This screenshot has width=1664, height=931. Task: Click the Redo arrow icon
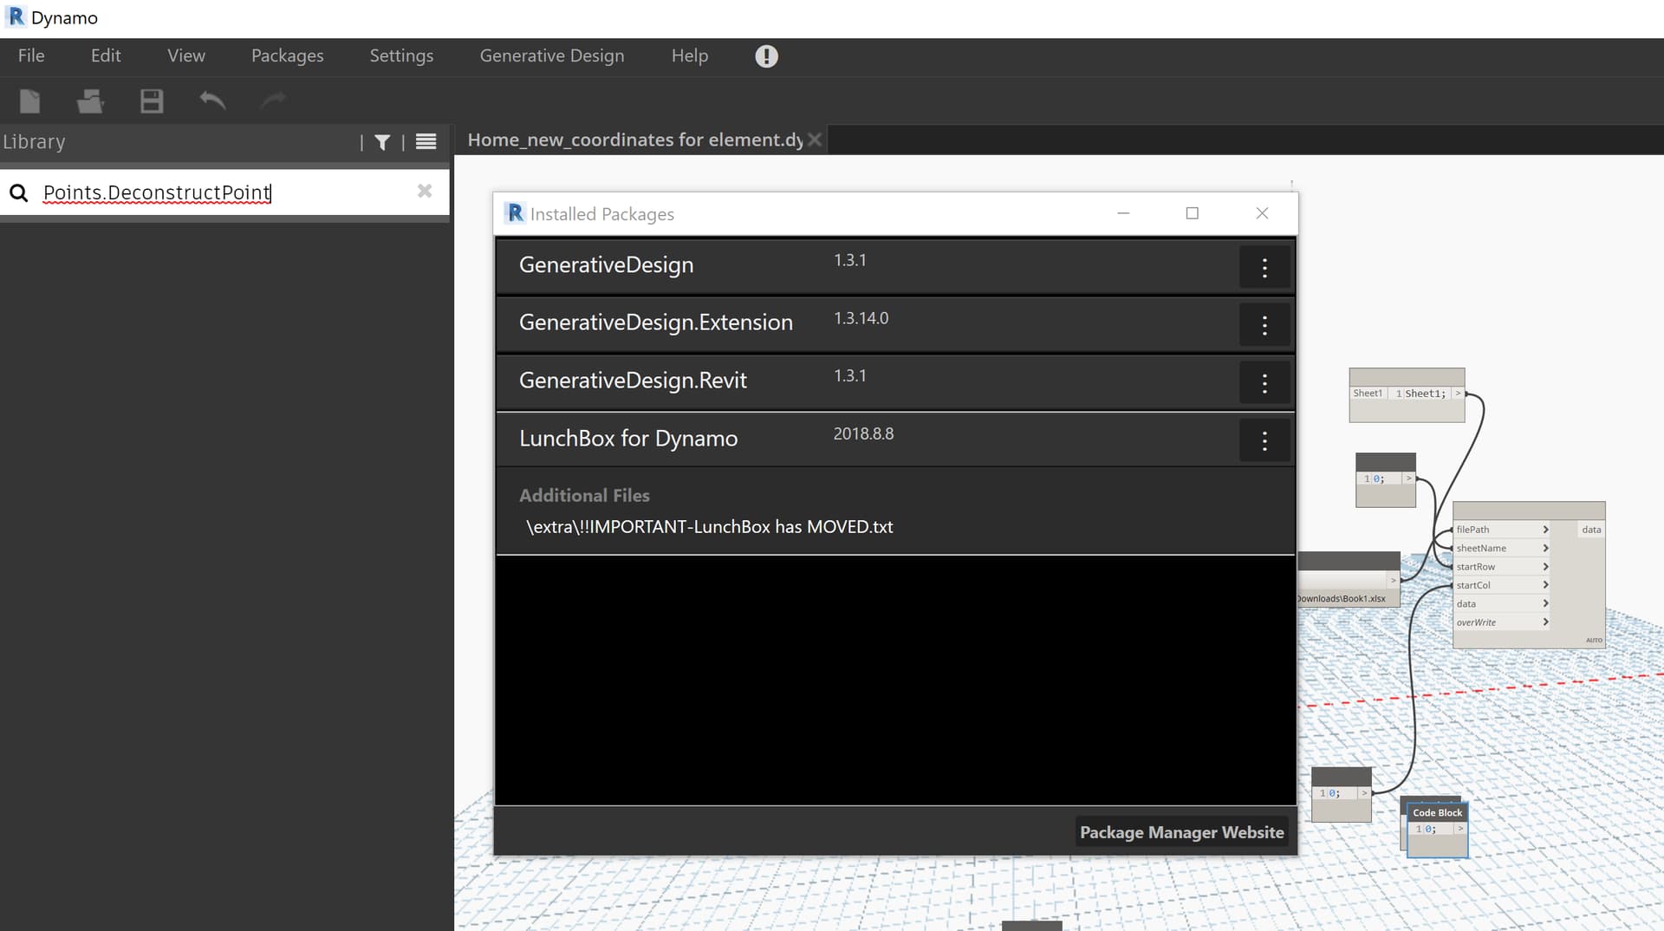click(273, 101)
